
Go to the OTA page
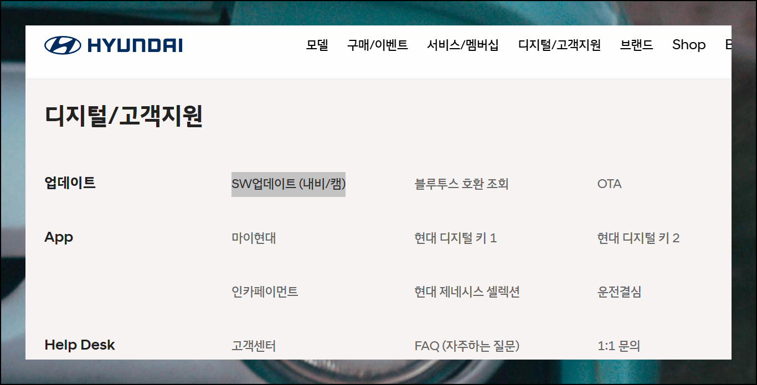pyautogui.click(x=610, y=184)
